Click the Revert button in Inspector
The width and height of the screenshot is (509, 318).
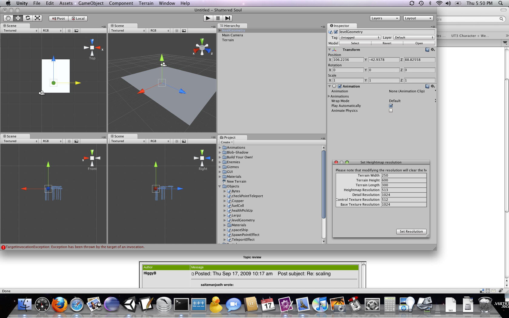tap(387, 43)
